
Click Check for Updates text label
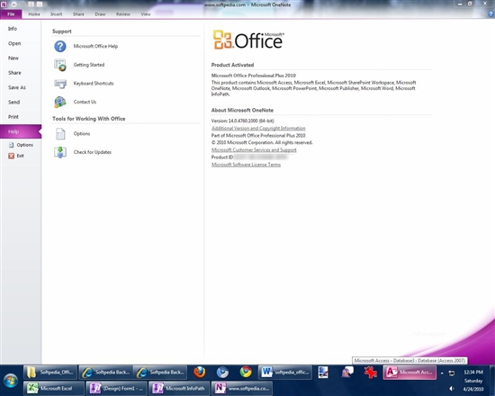click(93, 152)
